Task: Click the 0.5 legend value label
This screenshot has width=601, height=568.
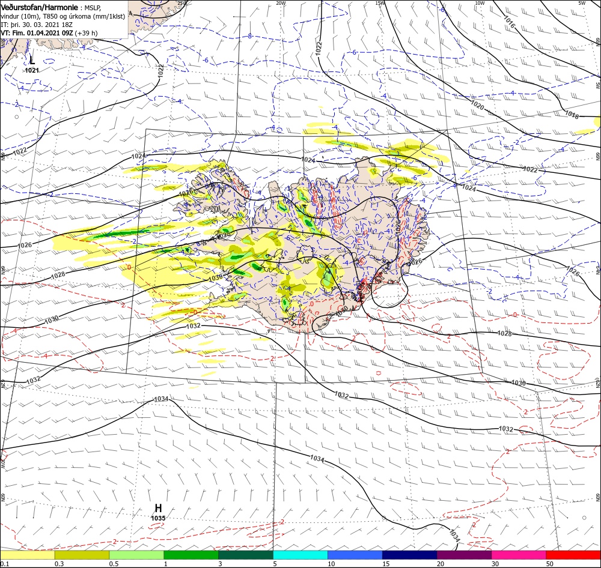Action: click(114, 564)
